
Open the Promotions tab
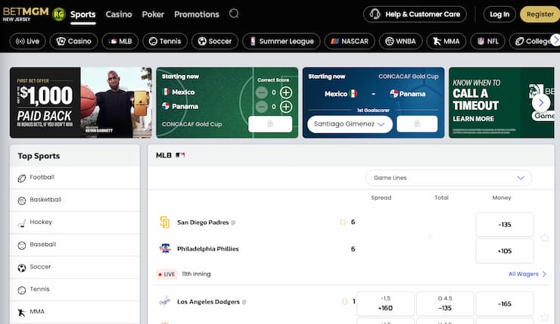[197, 14]
